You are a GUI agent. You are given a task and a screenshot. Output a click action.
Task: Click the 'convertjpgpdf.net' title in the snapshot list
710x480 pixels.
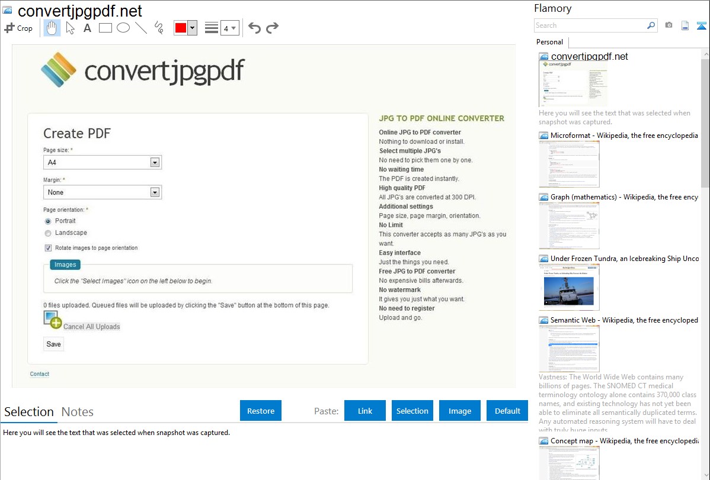click(590, 57)
